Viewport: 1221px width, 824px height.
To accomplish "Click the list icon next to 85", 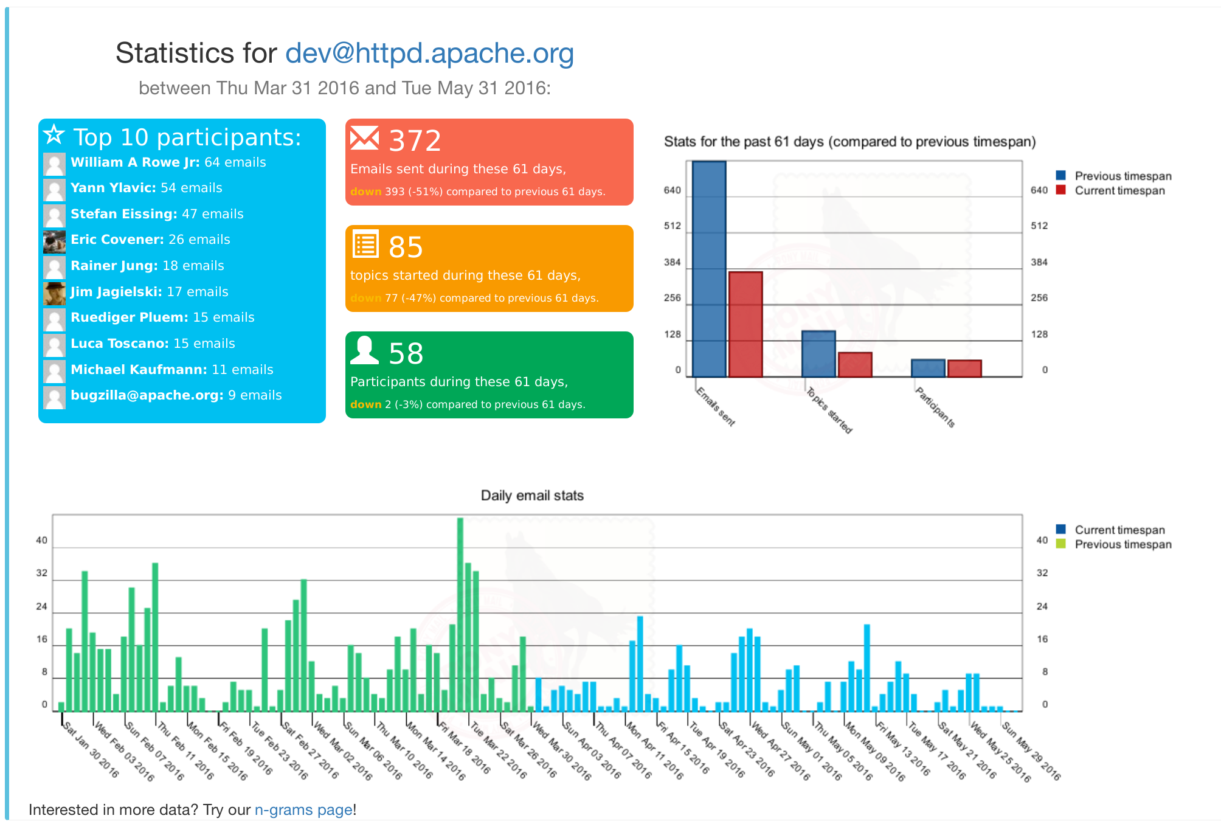I will coord(366,244).
